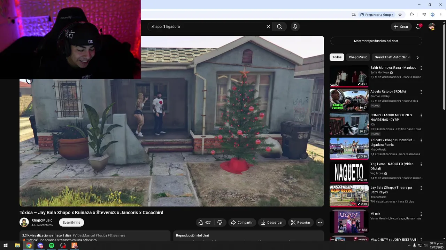Click the #Streamers hashtag
Screen dimensions: 446x250
116,235
